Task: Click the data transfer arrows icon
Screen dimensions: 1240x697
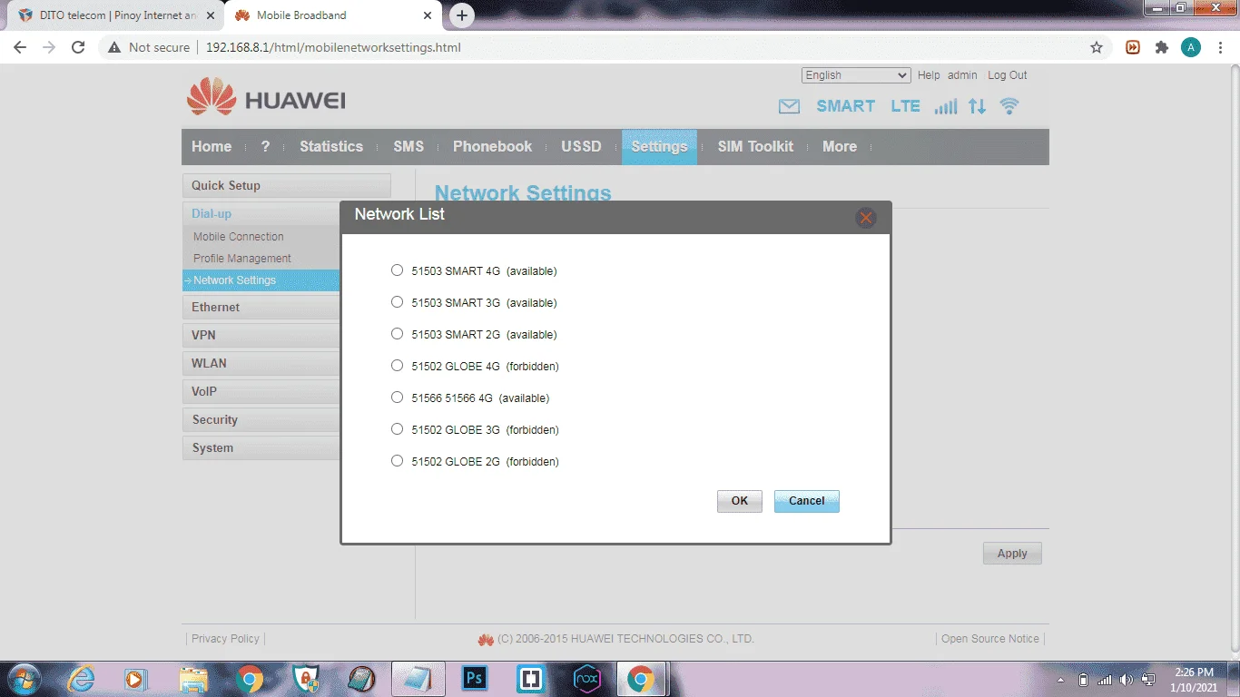Action: click(x=977, y=106)
